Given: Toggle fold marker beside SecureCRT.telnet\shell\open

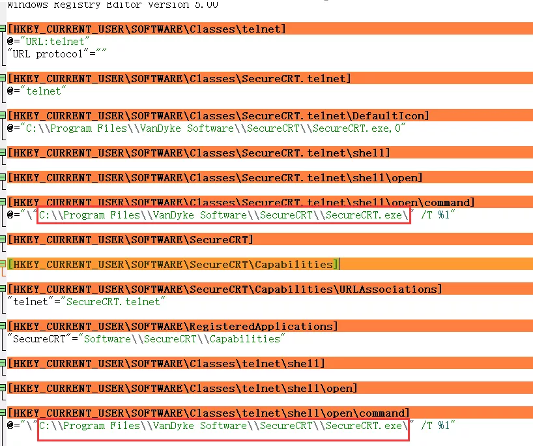Looking at the screenshot, I should [x=3, y=177].
